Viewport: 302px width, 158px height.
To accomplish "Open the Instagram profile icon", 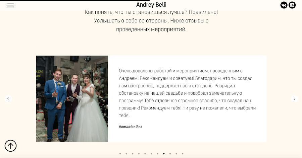I will [292, 5].
